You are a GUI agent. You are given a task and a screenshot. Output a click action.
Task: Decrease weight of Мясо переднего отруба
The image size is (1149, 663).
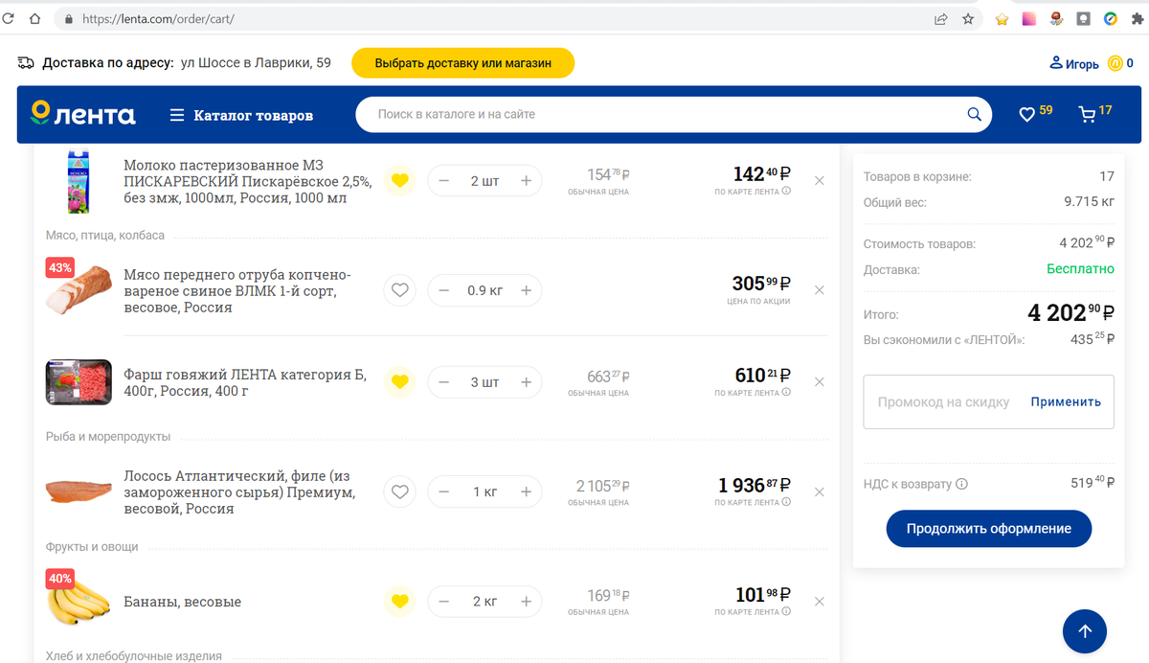pyautogui.click(x=443, y=289)
